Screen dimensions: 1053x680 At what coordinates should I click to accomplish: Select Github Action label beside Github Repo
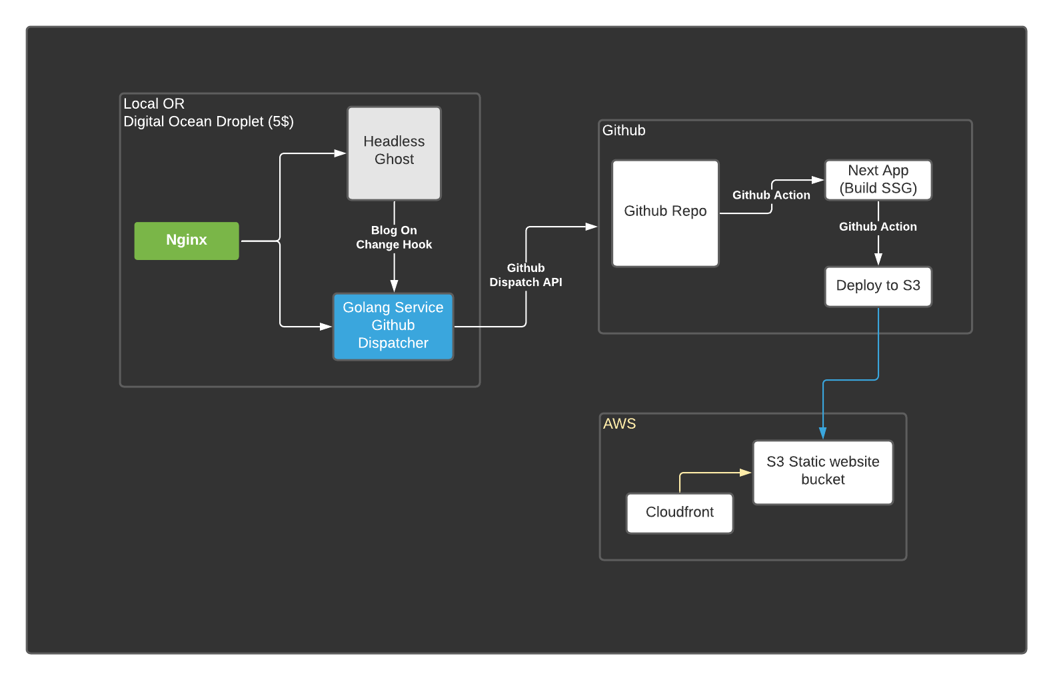pyautogui.click(x=771, y=195)
